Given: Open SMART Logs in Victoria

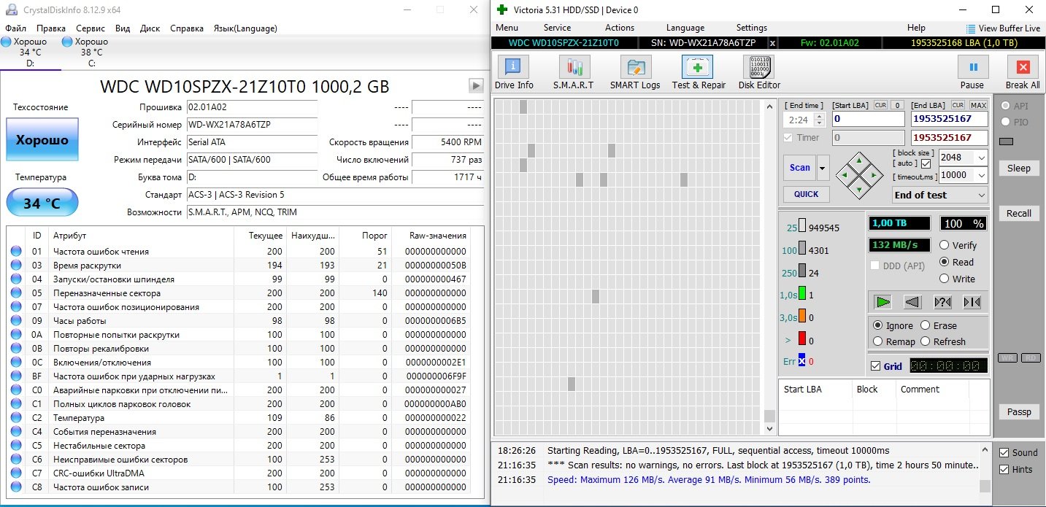Looking at the screenshot, I should [635, 73].
